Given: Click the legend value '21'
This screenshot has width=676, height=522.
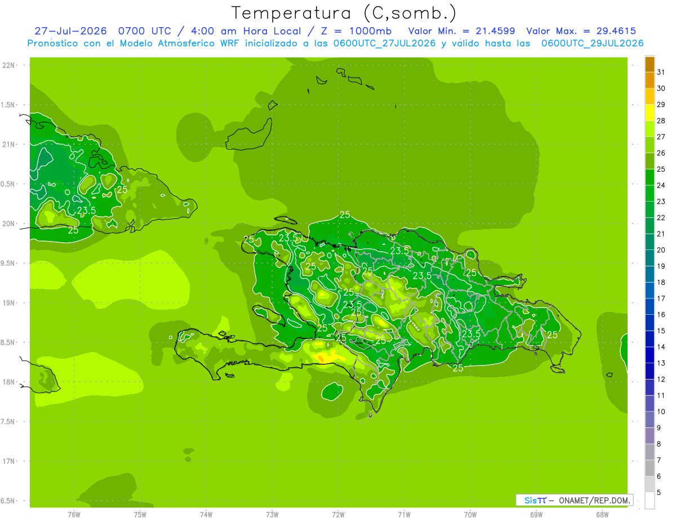Looking at the screenshot, I should tap(661, 234).
